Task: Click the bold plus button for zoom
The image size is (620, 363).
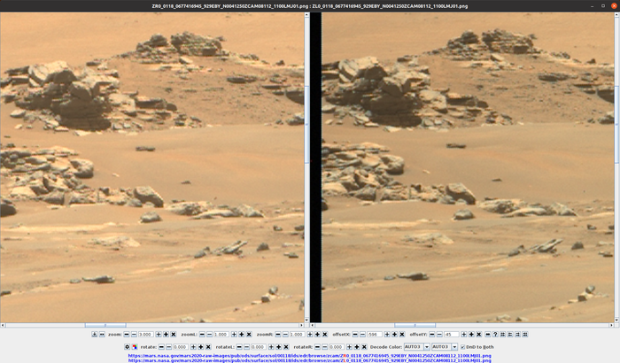Action: pyautogui.click(x=167, y=335)
